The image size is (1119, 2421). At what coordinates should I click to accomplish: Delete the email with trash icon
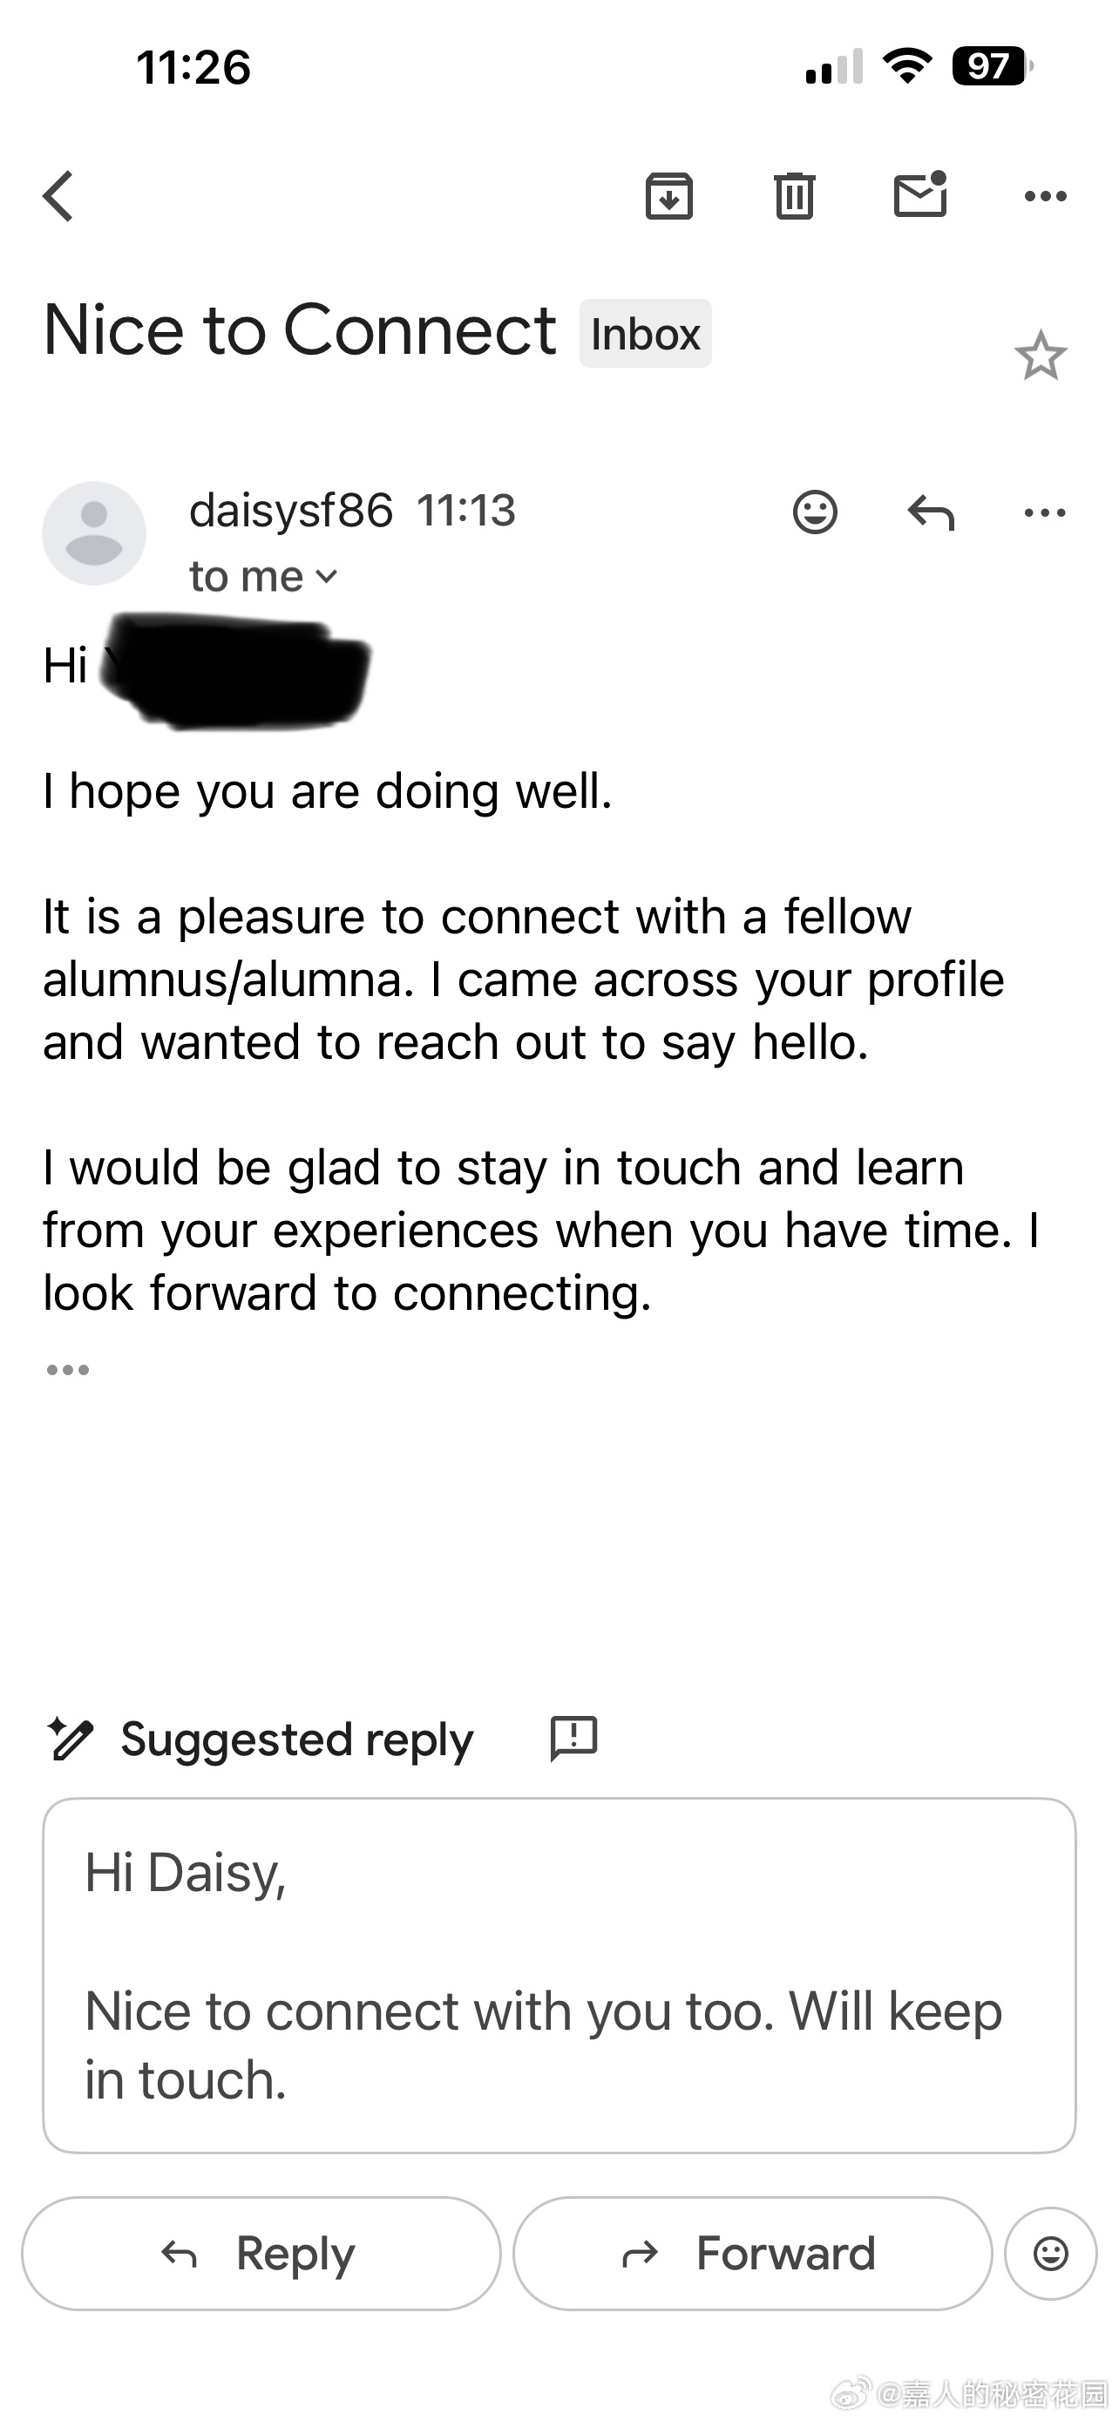point(795,196)
